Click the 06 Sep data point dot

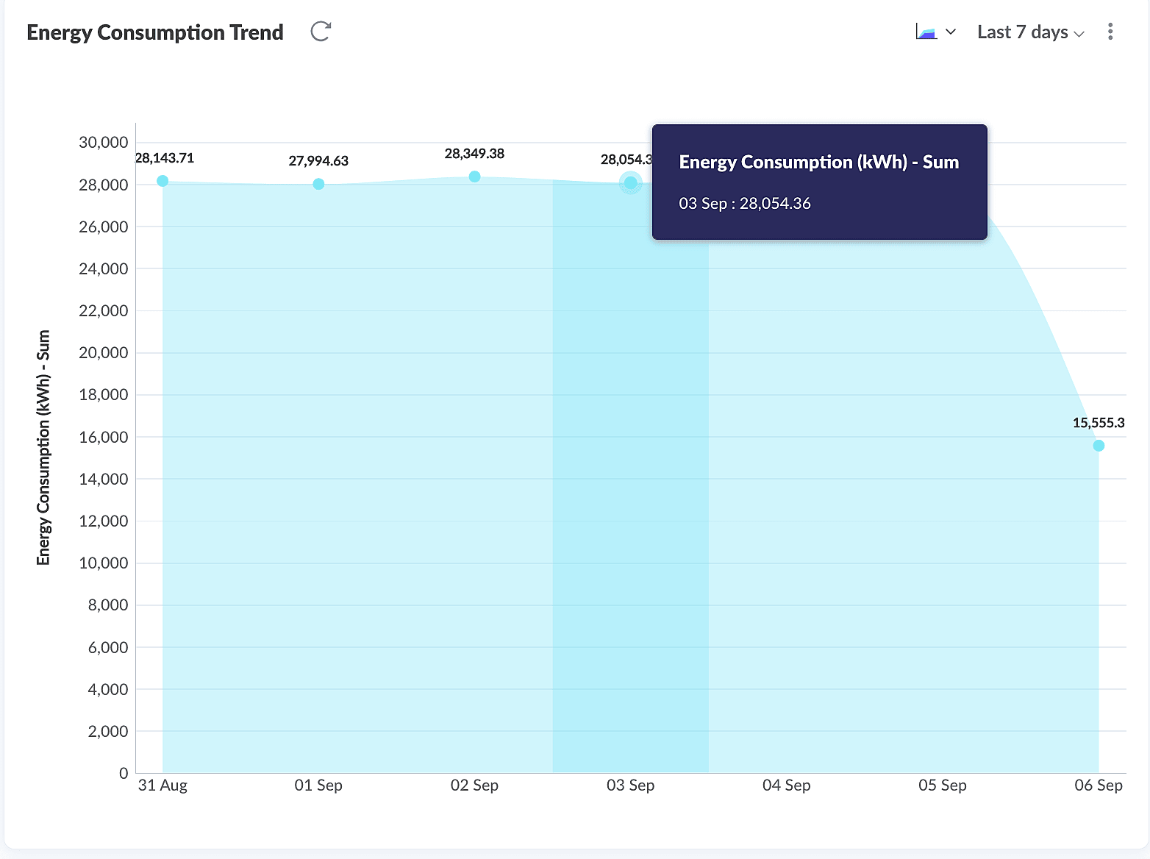coord(1099,446)
